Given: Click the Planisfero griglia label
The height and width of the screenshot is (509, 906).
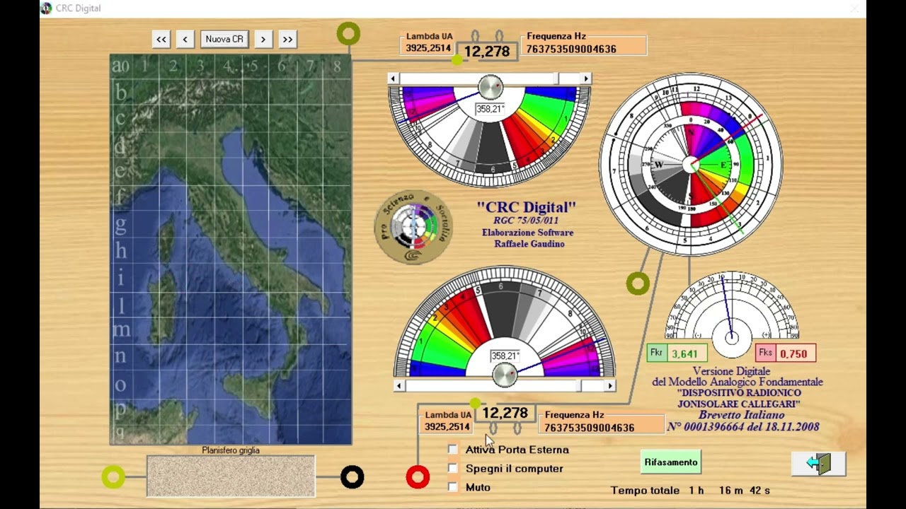Looking at the screenshot, I should click(x=231, y=450).
